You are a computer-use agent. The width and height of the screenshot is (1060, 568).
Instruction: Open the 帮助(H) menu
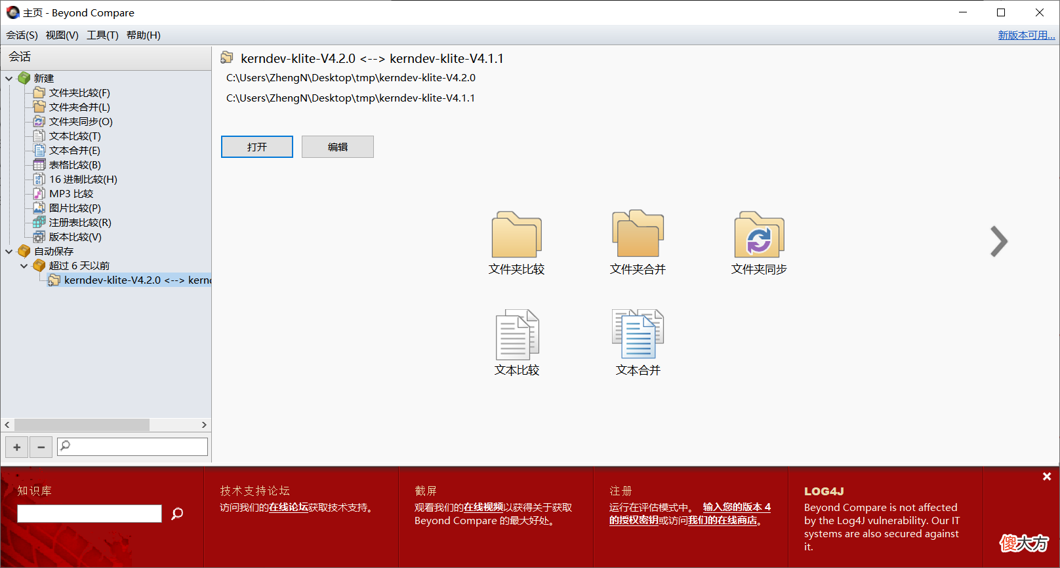(144, 35)
